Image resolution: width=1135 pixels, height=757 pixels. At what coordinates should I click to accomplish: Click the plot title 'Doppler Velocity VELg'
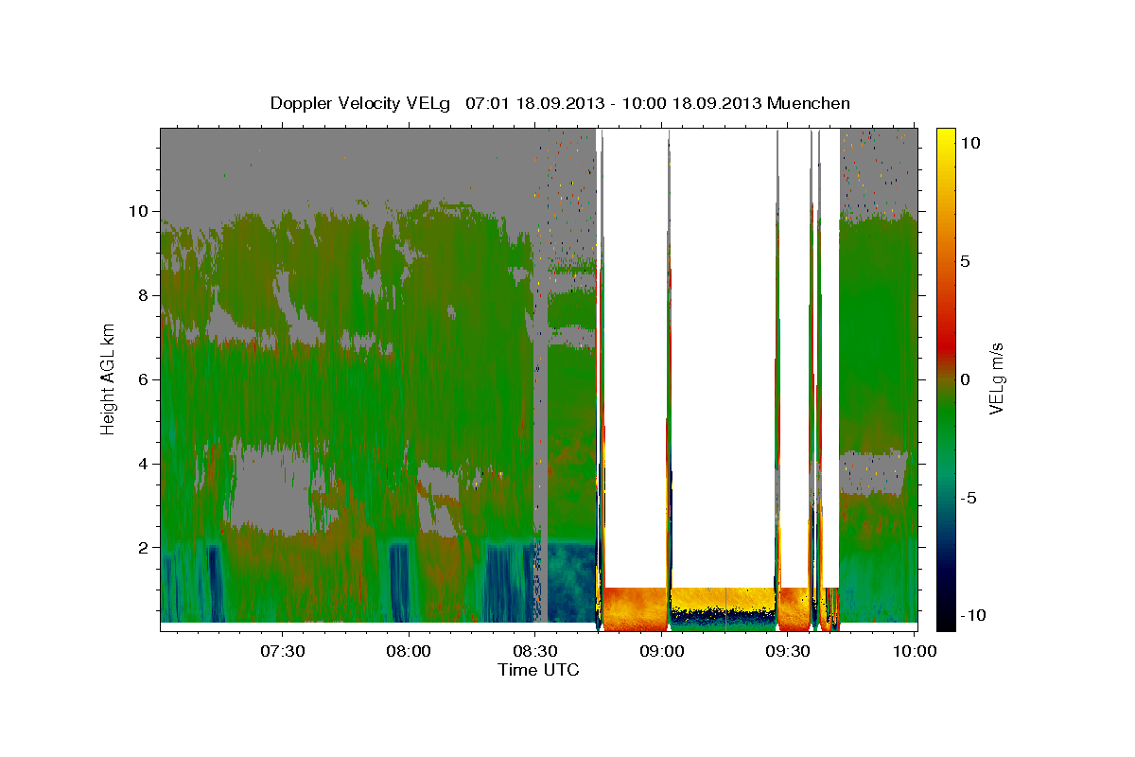[361, 103]
